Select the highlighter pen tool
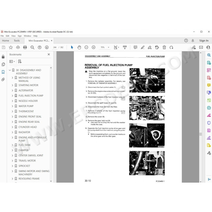This screenshot has width=212, height=212. point(143,47)
